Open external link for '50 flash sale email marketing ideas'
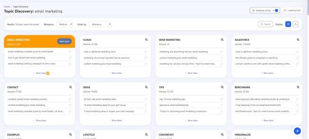309x139 pixels. tap(146, 99)
